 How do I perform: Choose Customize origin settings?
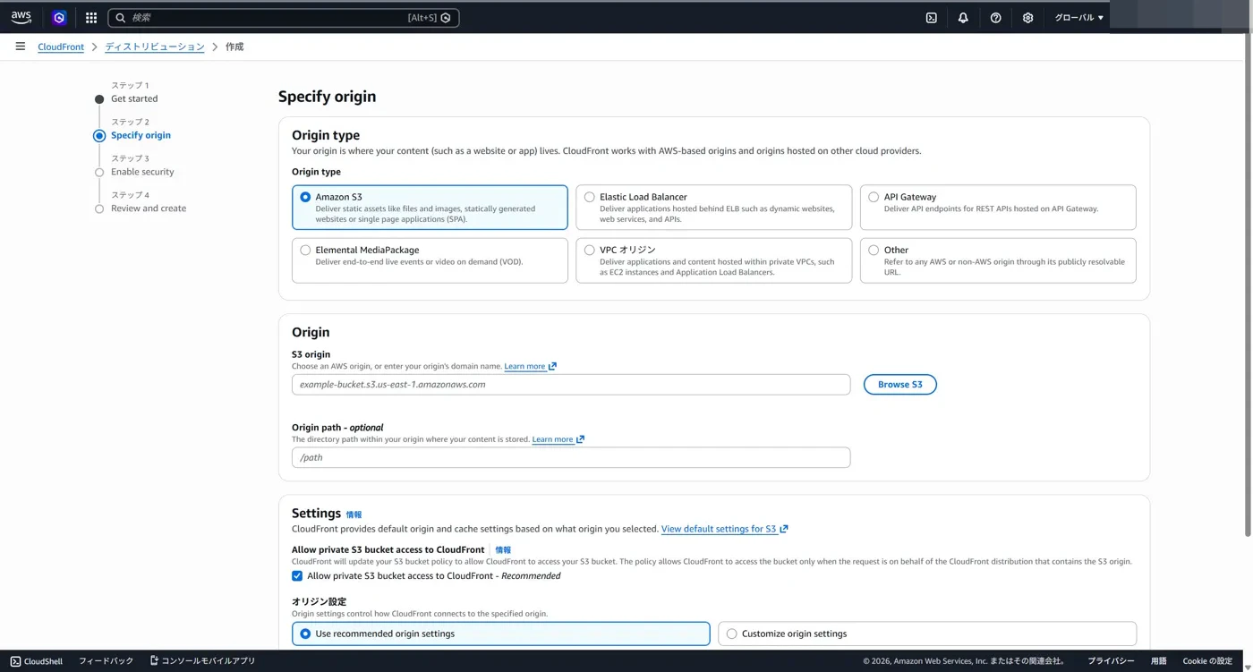pyautogui.click(x=927, y=634)
